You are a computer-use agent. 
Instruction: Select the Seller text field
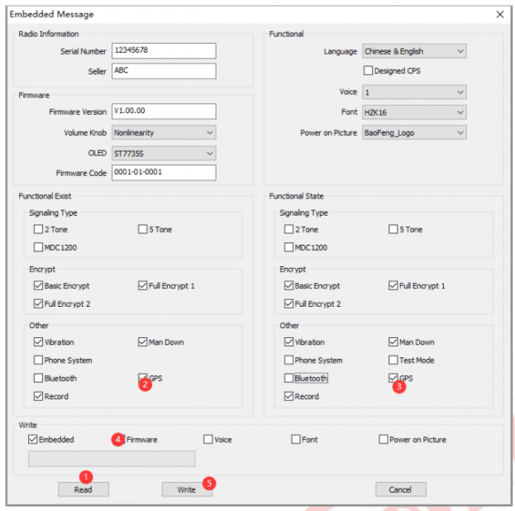point(163,71)
